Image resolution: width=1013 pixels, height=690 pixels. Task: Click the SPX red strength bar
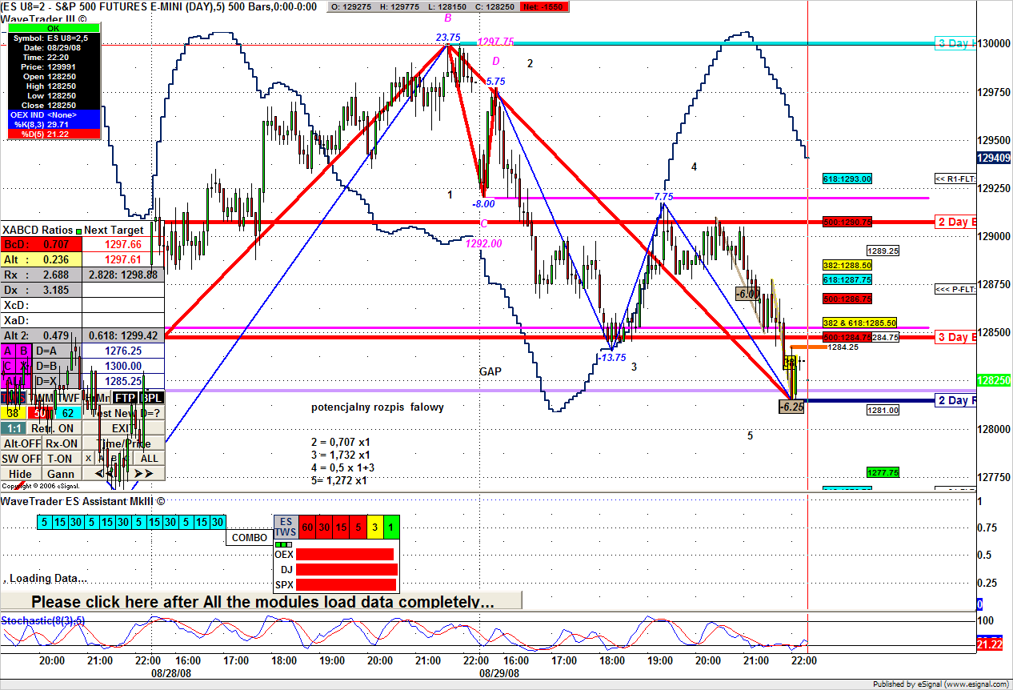tap(346, 584)
